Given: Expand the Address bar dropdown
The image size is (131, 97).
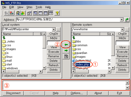Looking at the screenshot, I should pos(122,20).
